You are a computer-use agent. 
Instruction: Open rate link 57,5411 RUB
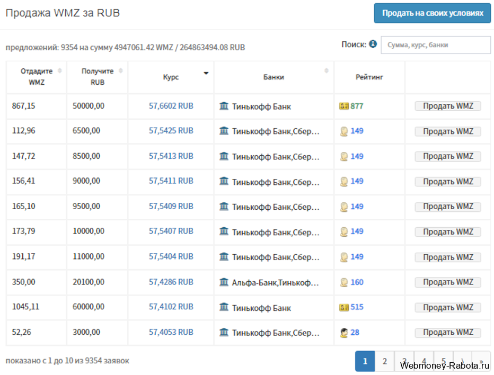[x=171, y=181]
